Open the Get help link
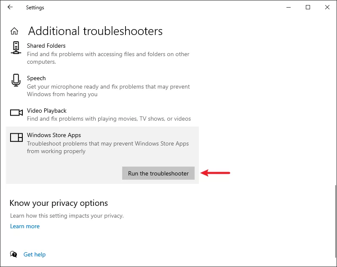Image resolution: width=337 pixels, height=267 pixels. click(35, 254)
